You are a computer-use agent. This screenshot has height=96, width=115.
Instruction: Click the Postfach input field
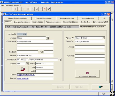27,52
